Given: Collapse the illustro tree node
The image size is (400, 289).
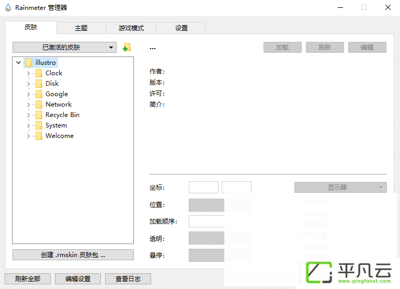Looking at the screenshot, I should coord(18,63).
